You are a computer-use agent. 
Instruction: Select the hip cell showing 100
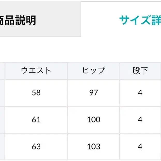[x=93, y=120]
